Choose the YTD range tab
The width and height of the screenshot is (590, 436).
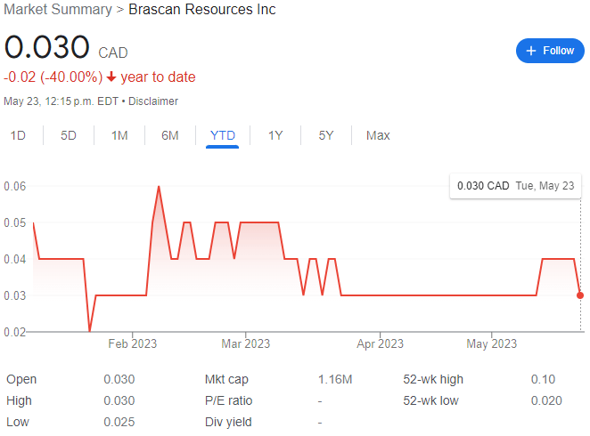click(x=223, y=135)
